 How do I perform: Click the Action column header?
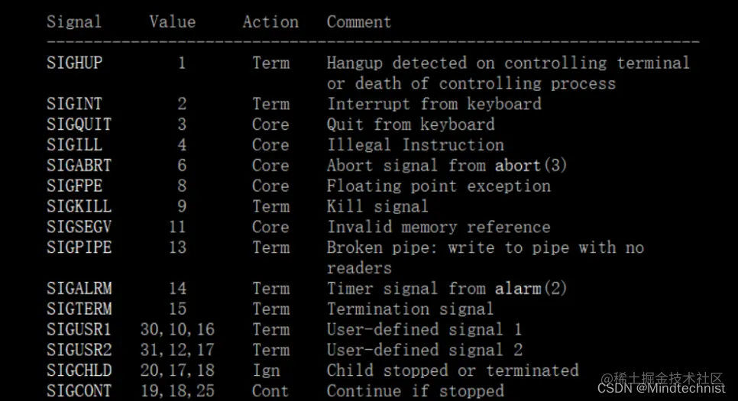pyautogui.click(x=270, y=22)
